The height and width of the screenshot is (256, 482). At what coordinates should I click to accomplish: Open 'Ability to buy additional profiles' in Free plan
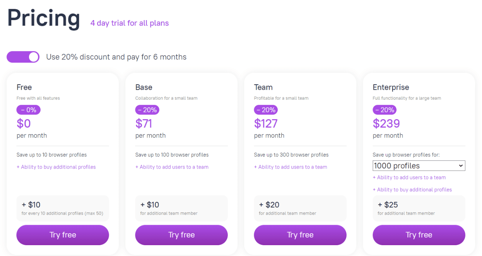56,167
